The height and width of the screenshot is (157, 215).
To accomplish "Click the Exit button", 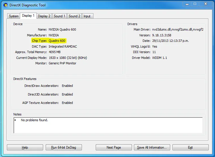I will (191, 147).
